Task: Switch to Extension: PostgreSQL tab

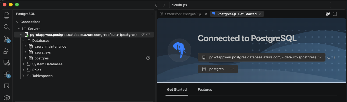Action: [183, 14]
